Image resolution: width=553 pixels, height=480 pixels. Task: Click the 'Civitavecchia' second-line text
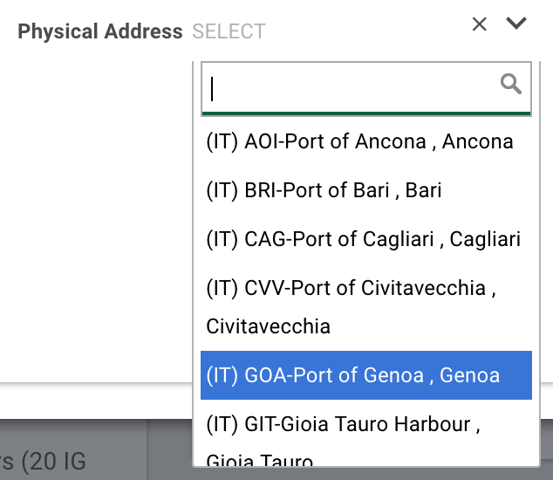point(268,326)
